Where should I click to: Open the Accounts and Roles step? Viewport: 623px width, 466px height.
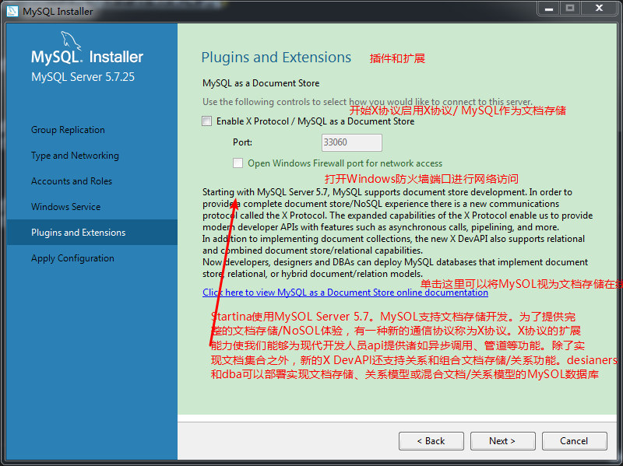click(x=72, y=181)
